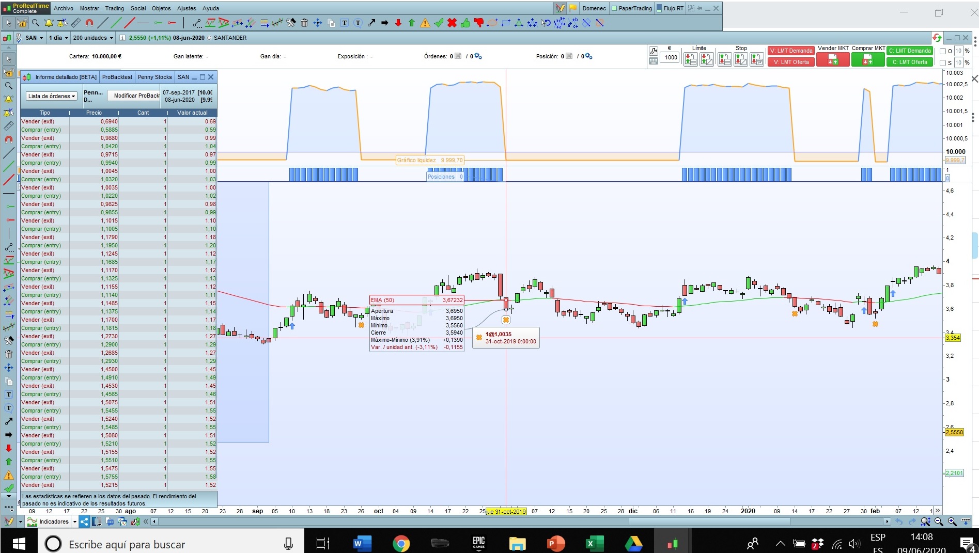Click the green Comprar MKT button
Image resolution: width=979 pixels, height=553 pixels.
tap(868, 60)
